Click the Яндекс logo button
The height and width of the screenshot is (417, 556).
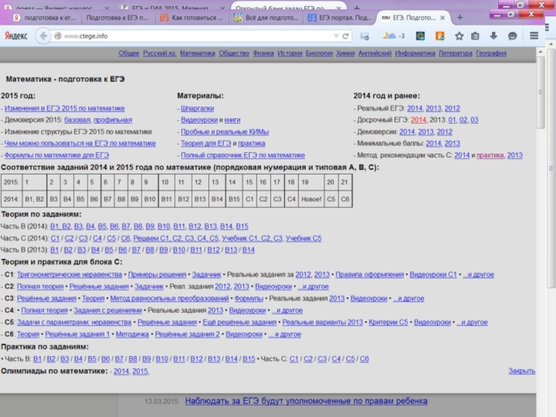click(x=17, y=35)
